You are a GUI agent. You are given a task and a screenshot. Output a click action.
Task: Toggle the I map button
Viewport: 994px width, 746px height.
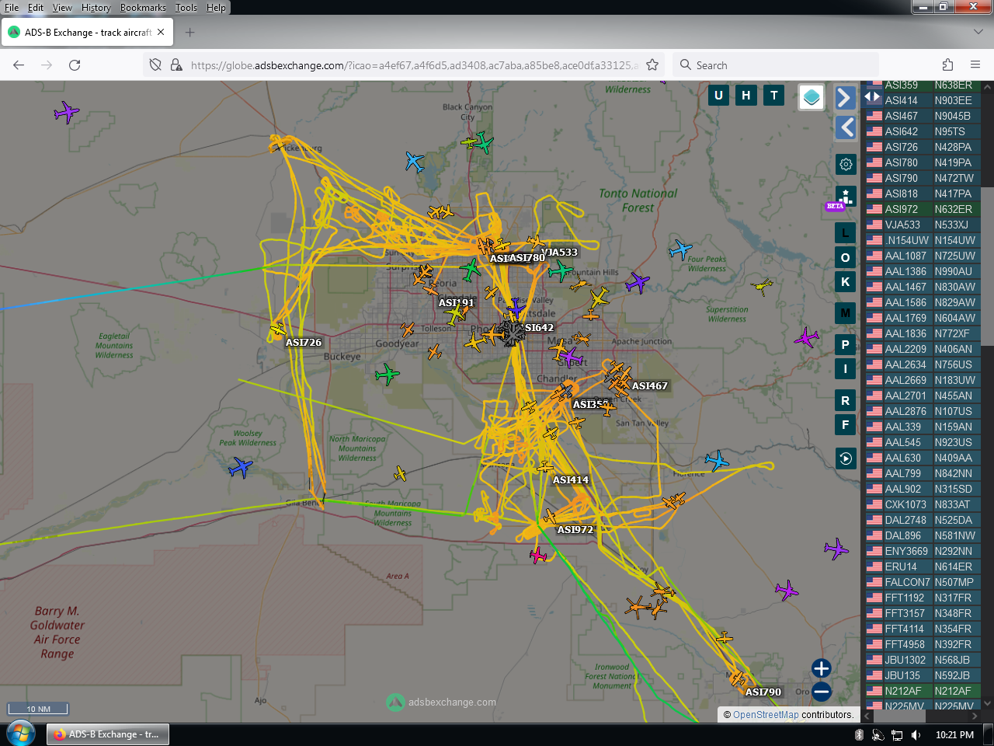pyautogui.click(x=846, y=369)
